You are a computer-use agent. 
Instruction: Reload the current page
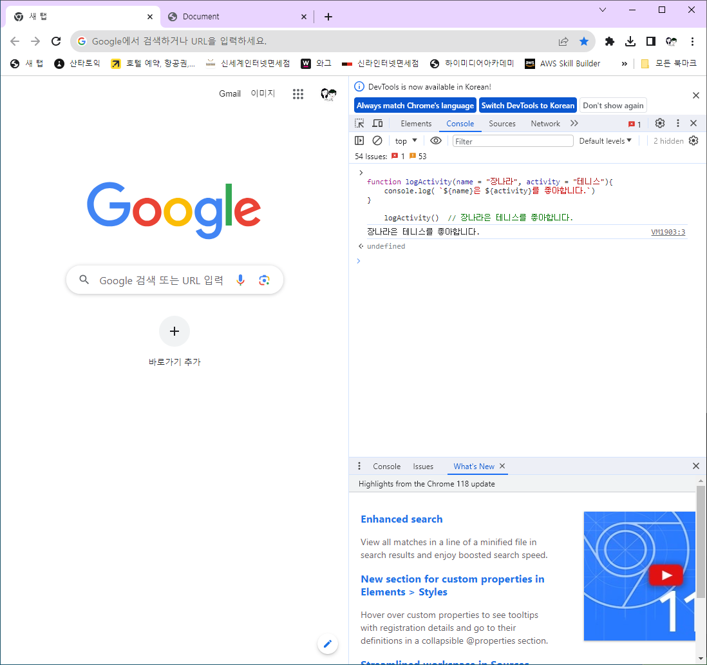56,41
